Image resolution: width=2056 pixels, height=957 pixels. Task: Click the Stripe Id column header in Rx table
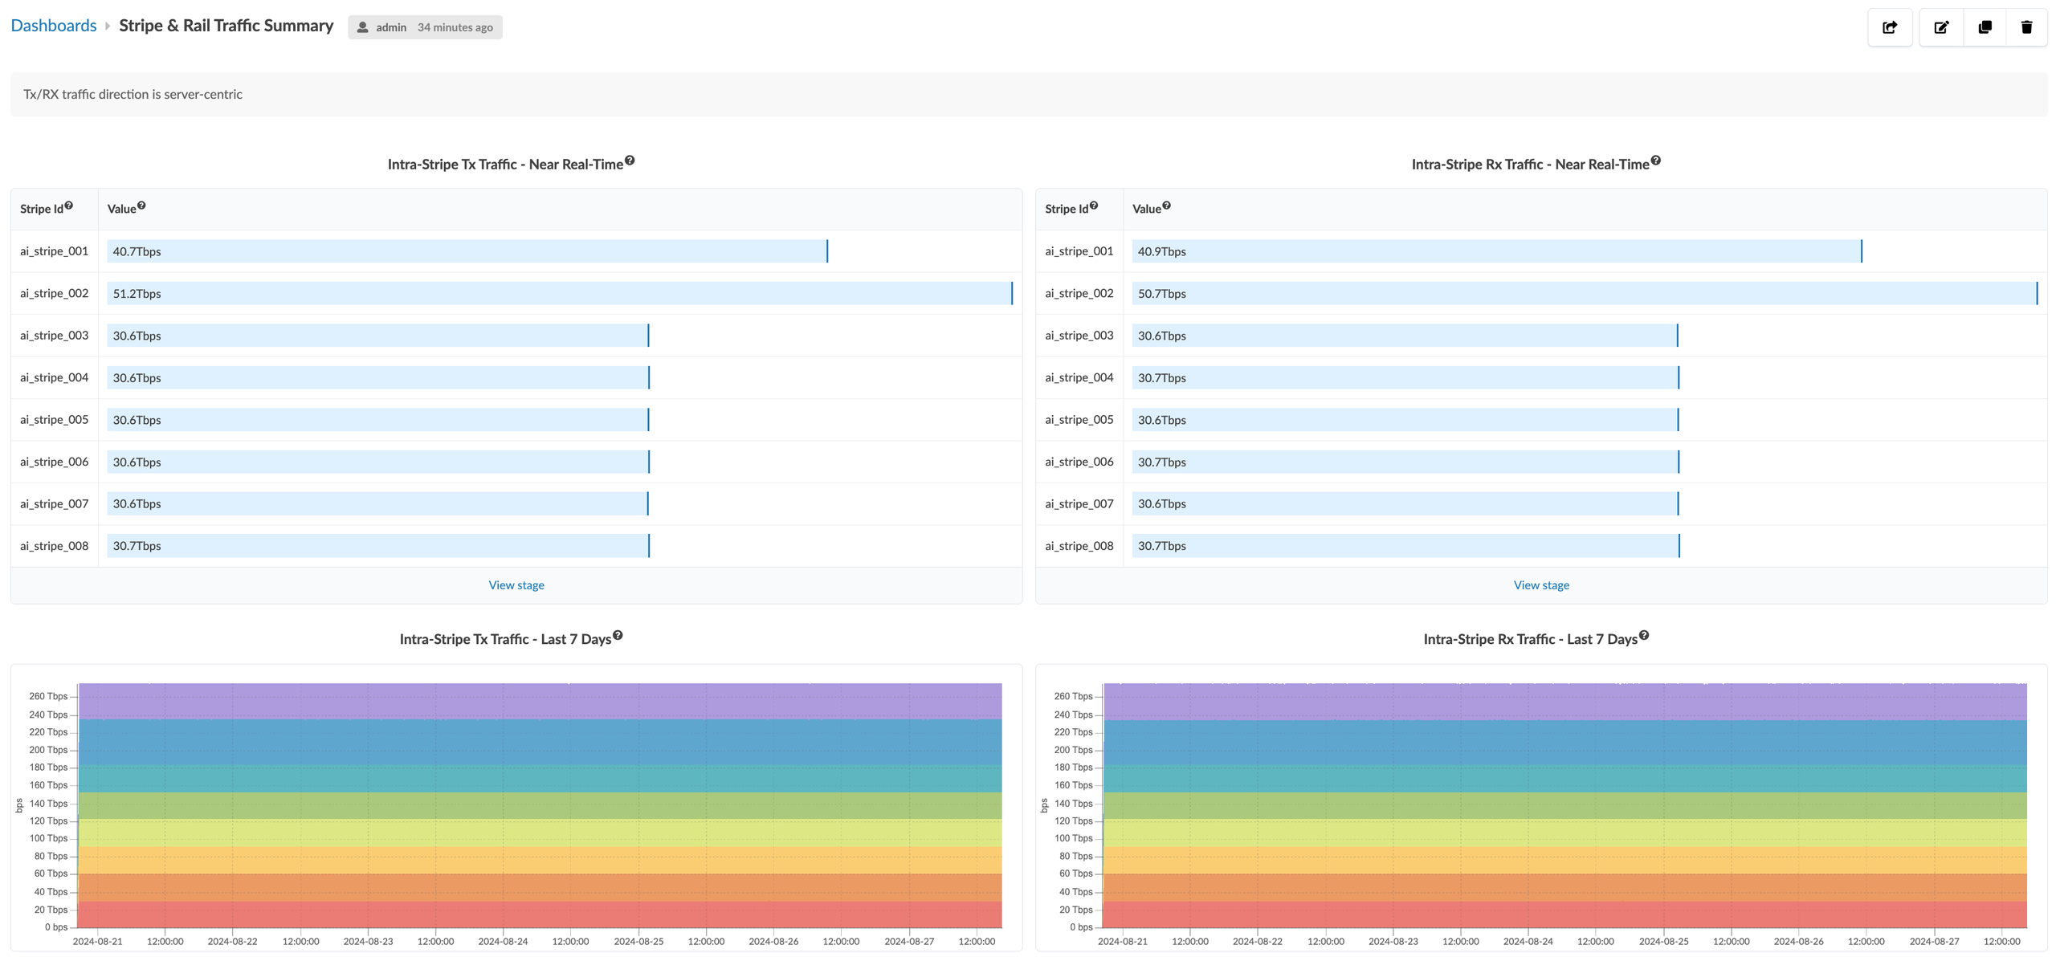(1066, 209)
